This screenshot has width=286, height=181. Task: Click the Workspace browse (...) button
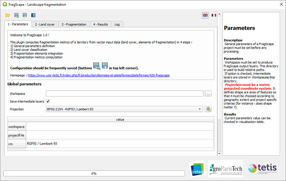click(x=208, y=94)
